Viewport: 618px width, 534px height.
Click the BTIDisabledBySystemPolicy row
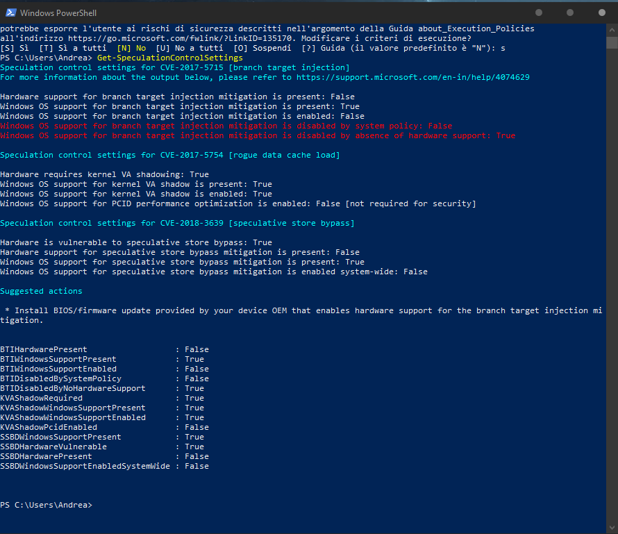coord(104,378)
